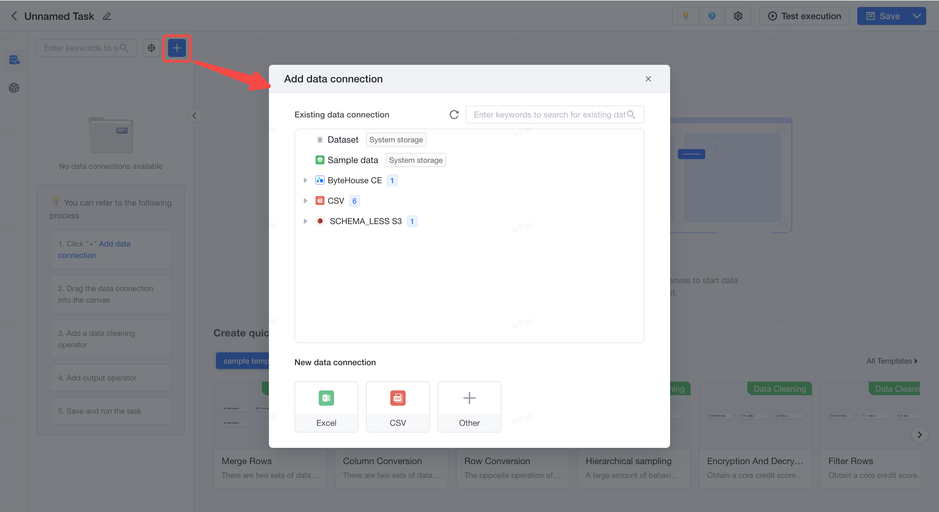
Task: Click the pencil to rename Unnamed Task
Action: (x=107, y=16)
